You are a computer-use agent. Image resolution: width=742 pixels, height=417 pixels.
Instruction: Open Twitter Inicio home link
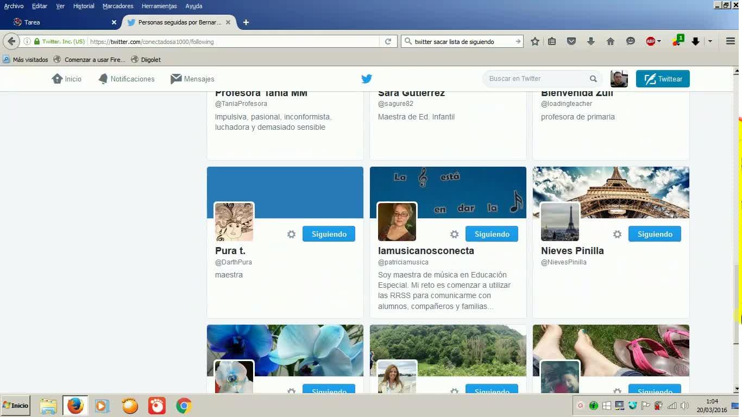67,79
